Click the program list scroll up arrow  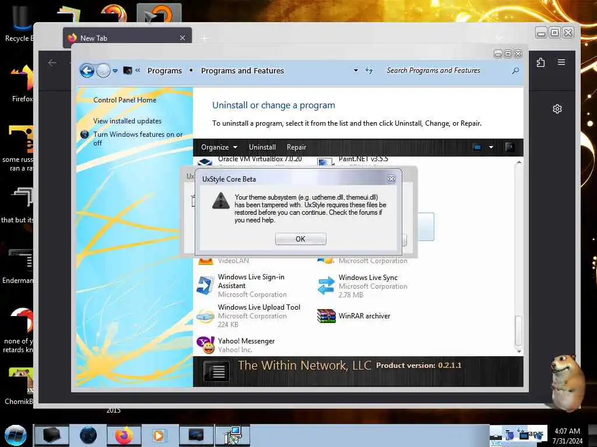(518, 162)
